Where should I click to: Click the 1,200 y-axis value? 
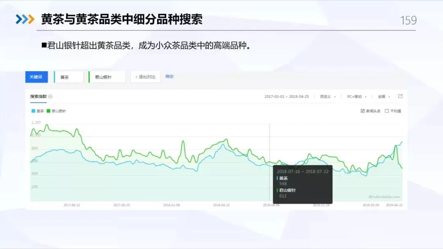[x=36, y=122]
